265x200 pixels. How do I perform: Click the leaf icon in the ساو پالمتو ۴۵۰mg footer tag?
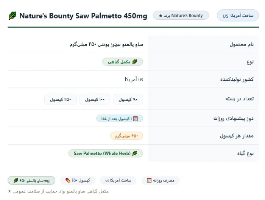16,181
